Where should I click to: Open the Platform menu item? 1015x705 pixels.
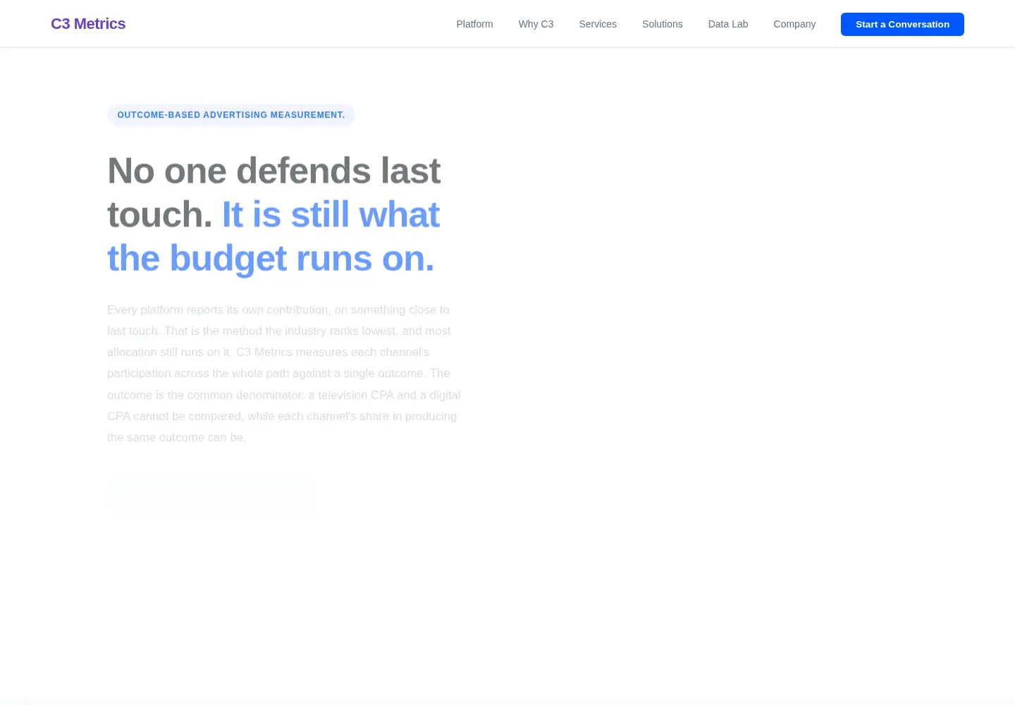pos(474,24)
